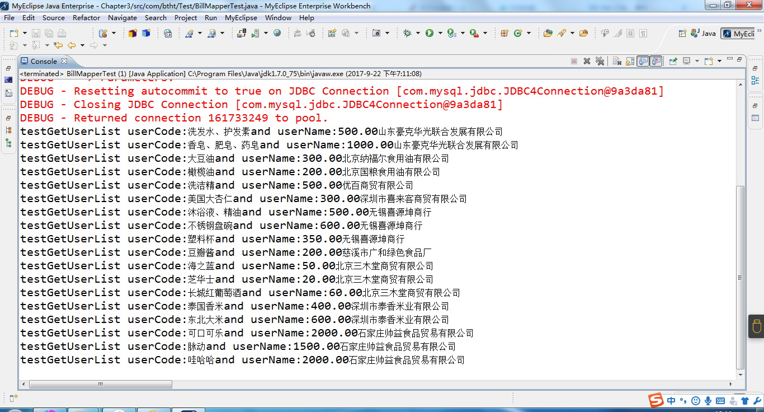
Task: Open the File menu
Action: pyautogui.click(x=9, y=17)
